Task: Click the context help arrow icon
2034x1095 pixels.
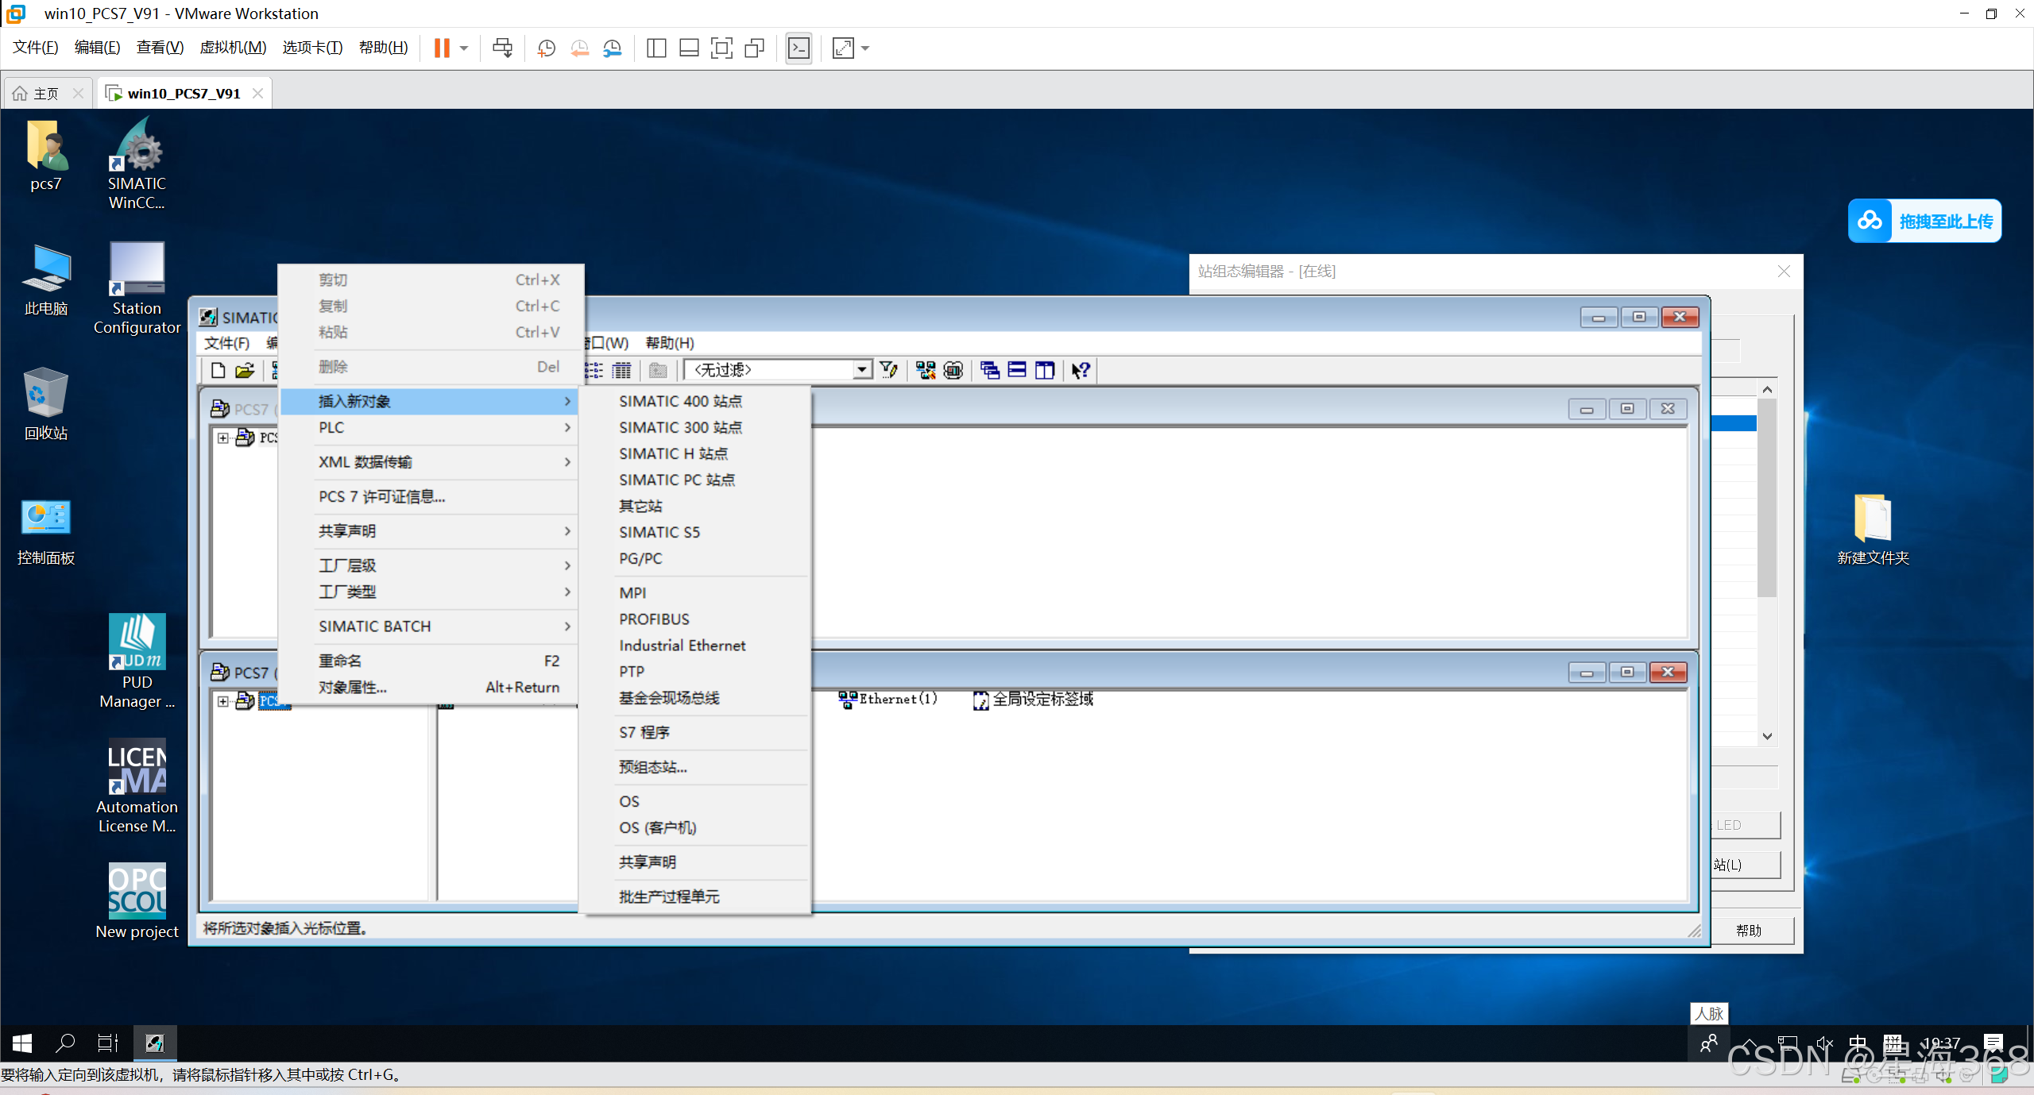Action: click(x=1081, y=370)
